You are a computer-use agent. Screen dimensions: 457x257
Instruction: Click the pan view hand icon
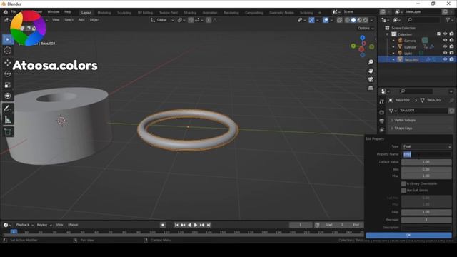click(371, 71)
